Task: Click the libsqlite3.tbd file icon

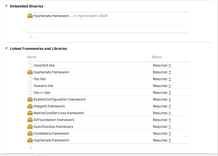Action: point(30,65)
